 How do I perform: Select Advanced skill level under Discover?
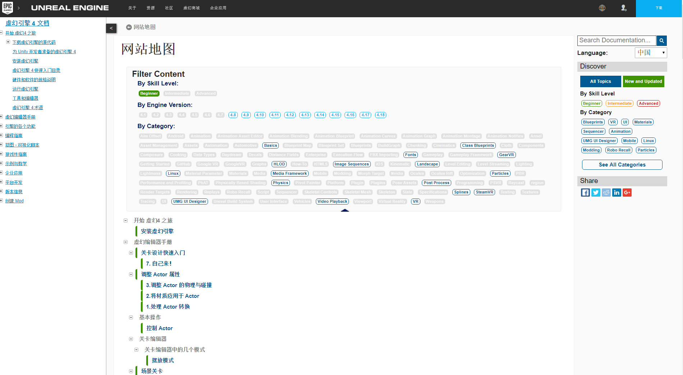point(649,104)
